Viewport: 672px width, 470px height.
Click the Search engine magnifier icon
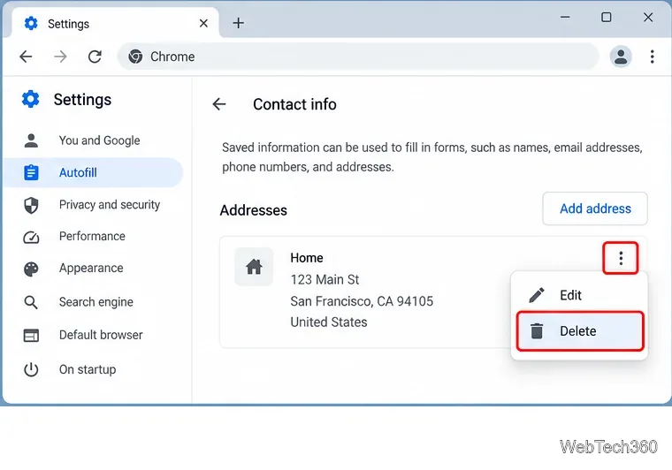click(31, 302)
